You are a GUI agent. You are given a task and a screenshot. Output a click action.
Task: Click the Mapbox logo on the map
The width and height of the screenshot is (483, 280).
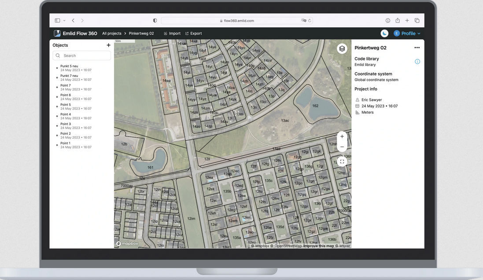coord(126,243)
